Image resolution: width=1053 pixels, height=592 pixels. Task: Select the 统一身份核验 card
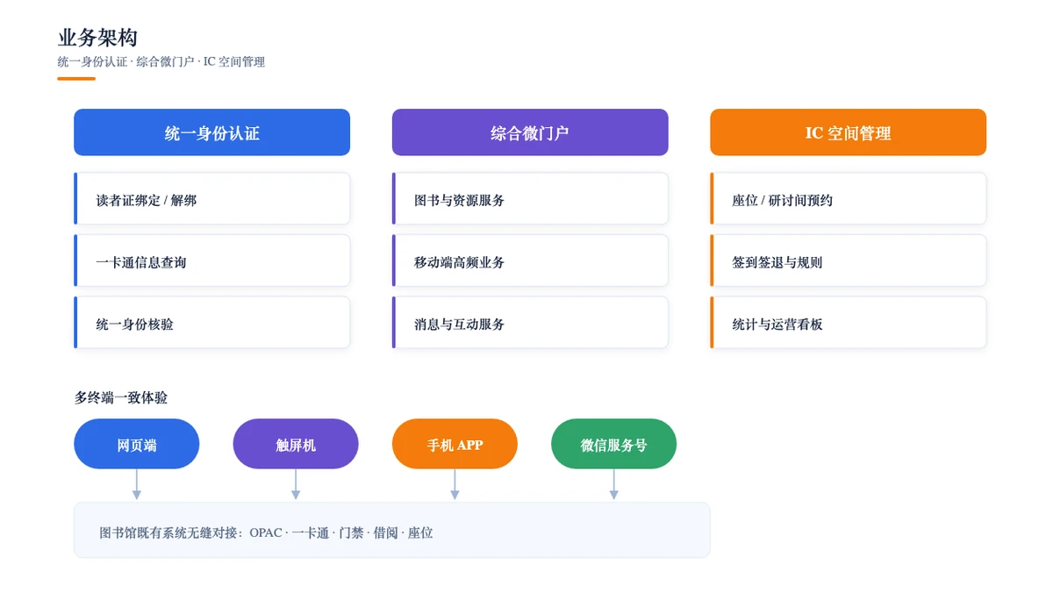point(211,323)
